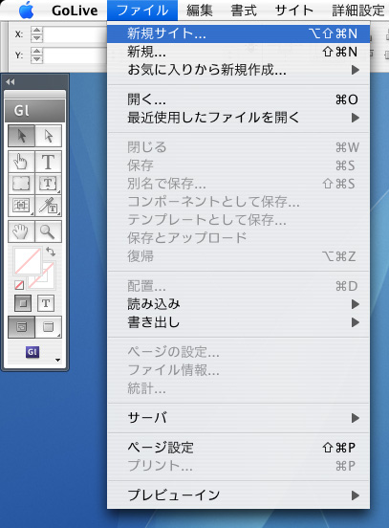
Task: Open the GoLive application menu
Action: [75, 11]
